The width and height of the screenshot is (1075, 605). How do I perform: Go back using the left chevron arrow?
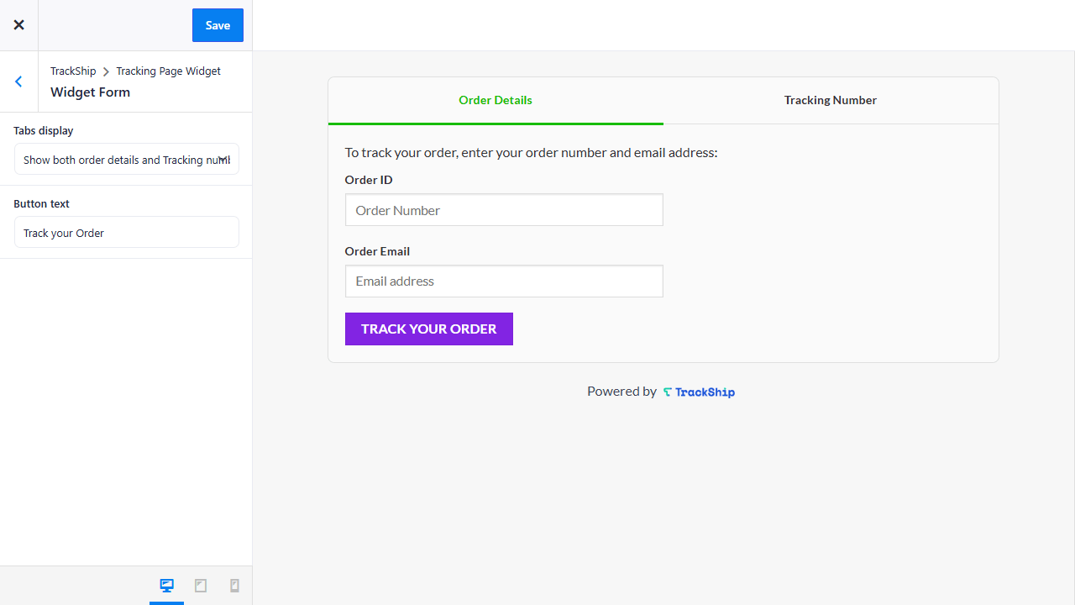(x=18, y=82)
